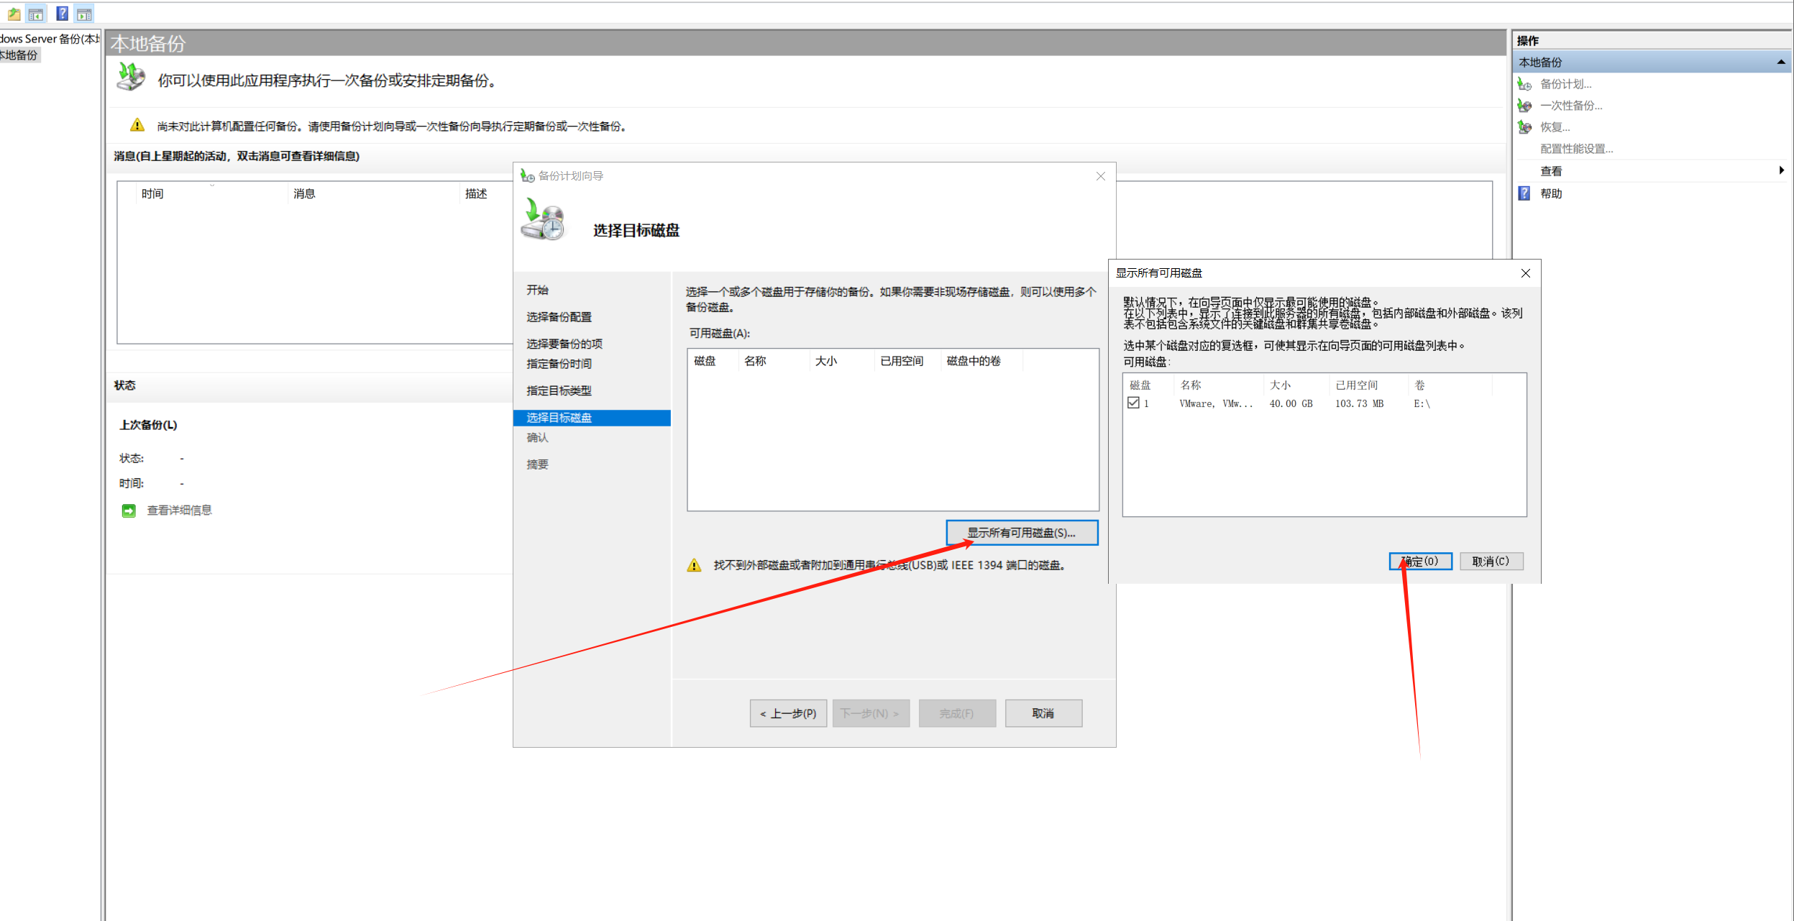Click 显示所有可用磁盘(S)... button
The image size is (1794, 921).
click(1021, 533)
